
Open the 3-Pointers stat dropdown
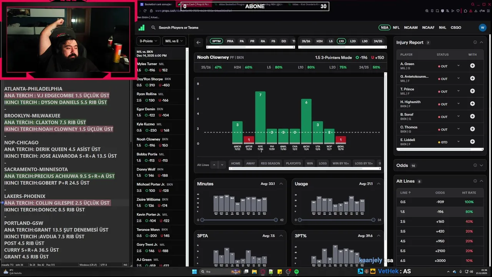tap(148, 41)
